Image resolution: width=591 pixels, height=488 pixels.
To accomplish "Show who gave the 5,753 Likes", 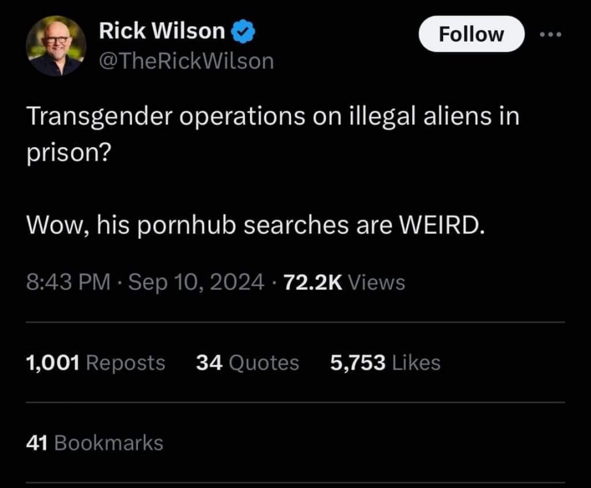I will pos(385,362).
